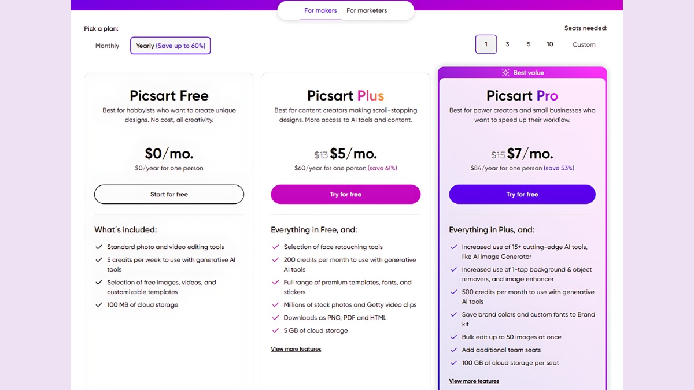
Task: Click checkmark beside Bulk edit up to 50 images
Action: click(x=453, y=337)
